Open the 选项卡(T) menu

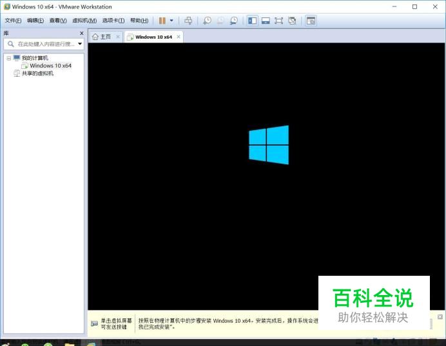[x=113, y=21]
